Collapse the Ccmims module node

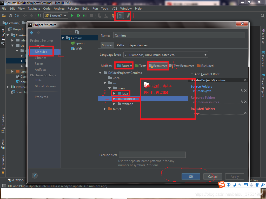63,38
